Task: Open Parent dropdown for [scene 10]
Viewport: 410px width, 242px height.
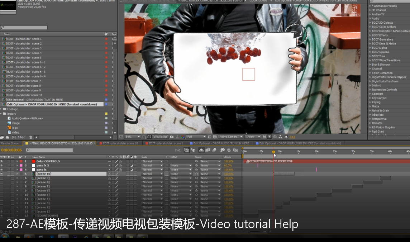Action: click(x=210, y=174)
